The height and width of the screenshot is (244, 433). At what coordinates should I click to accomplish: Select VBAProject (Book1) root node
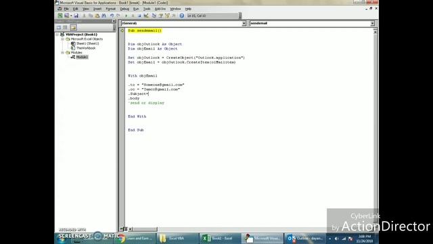(81, 35)
